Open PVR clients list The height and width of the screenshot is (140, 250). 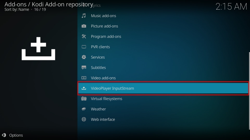(x=163, y=47)
